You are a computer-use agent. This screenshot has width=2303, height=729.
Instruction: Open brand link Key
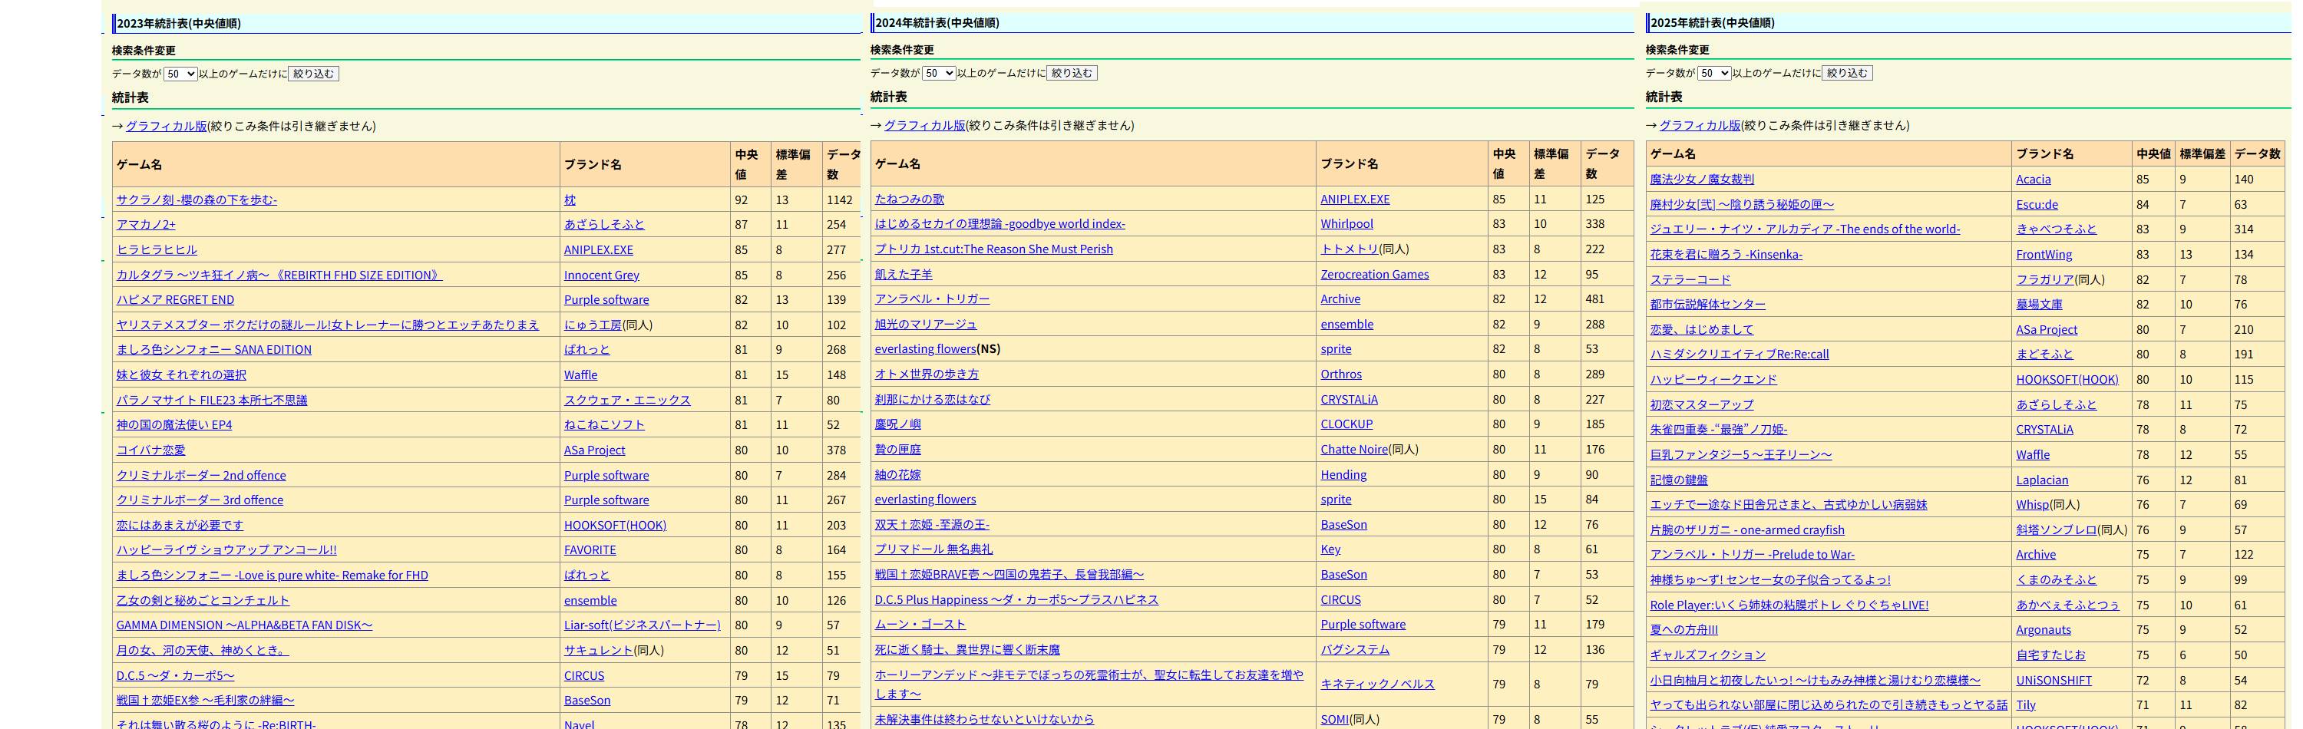click(x=1330, y=549)
